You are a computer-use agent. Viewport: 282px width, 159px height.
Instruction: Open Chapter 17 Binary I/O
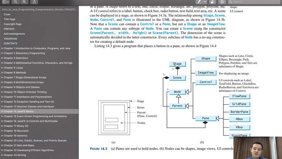pyautogui.click(x=16, y=126)
